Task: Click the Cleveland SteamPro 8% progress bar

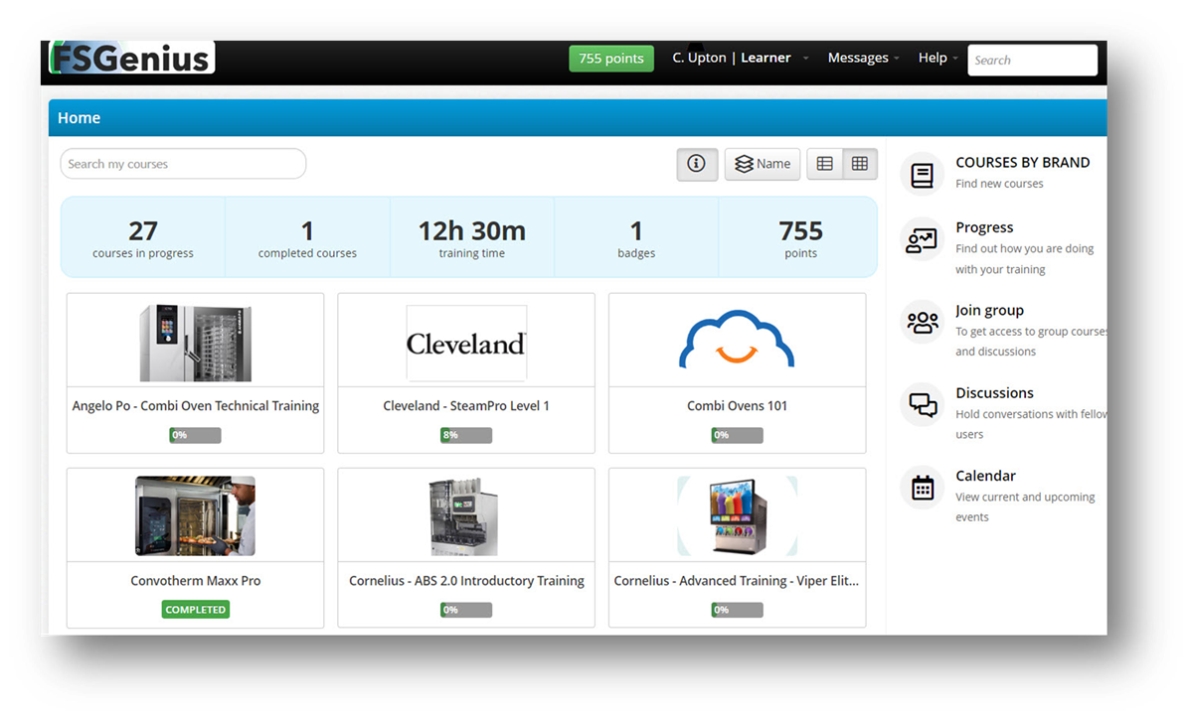Action: 466,435
